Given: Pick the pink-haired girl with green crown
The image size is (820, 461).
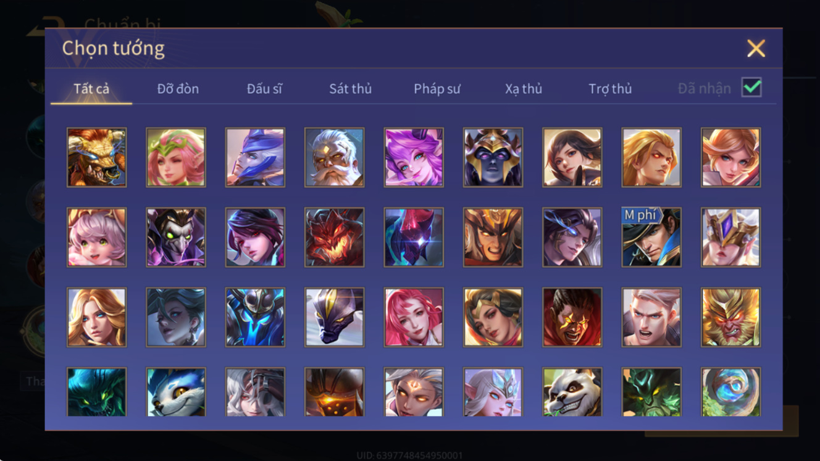Looking at the screenshot, I should tap(176, 157).
